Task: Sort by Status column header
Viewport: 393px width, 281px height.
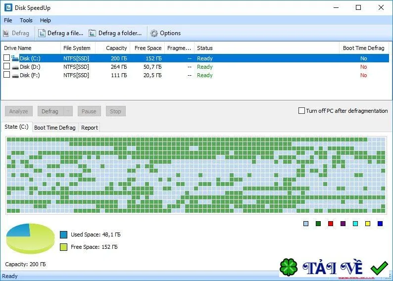Action: (x=267, y=48)
